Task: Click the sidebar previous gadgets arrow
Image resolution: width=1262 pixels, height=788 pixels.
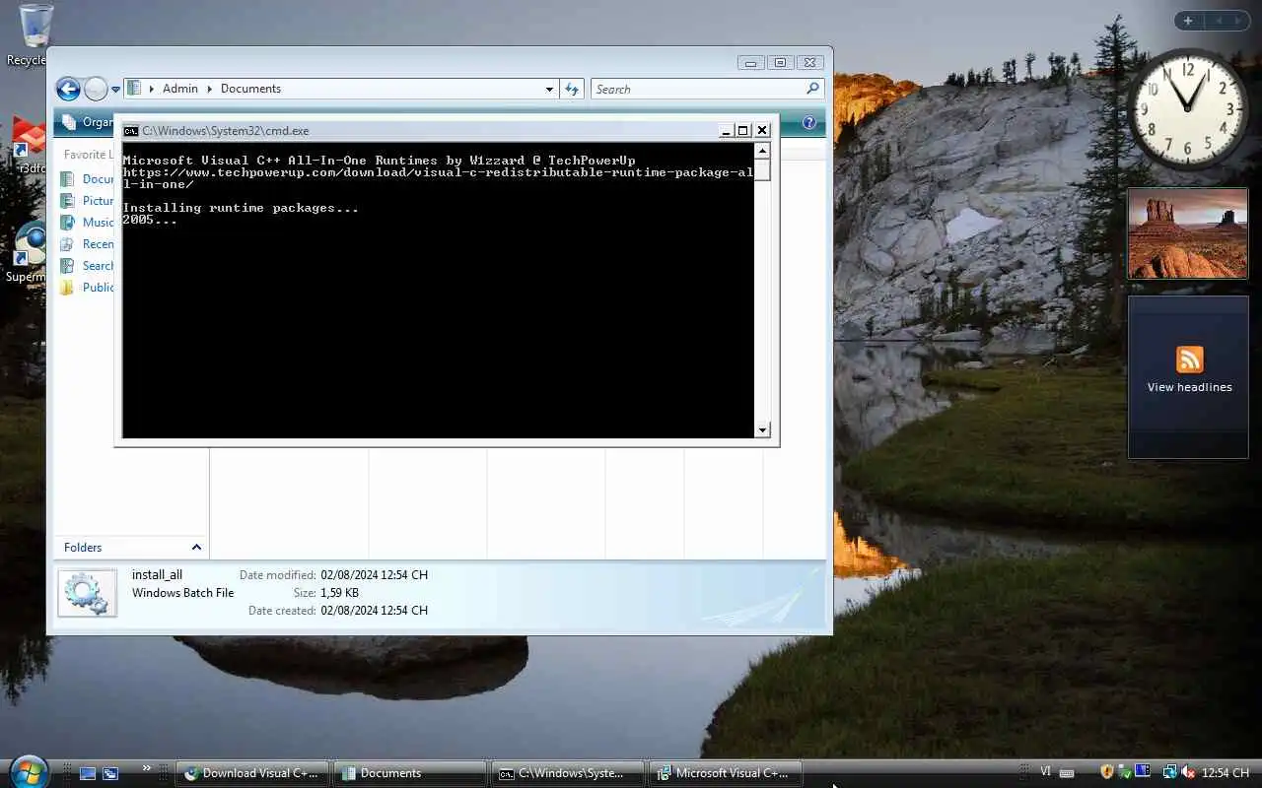Action: tap(1218, 21)
